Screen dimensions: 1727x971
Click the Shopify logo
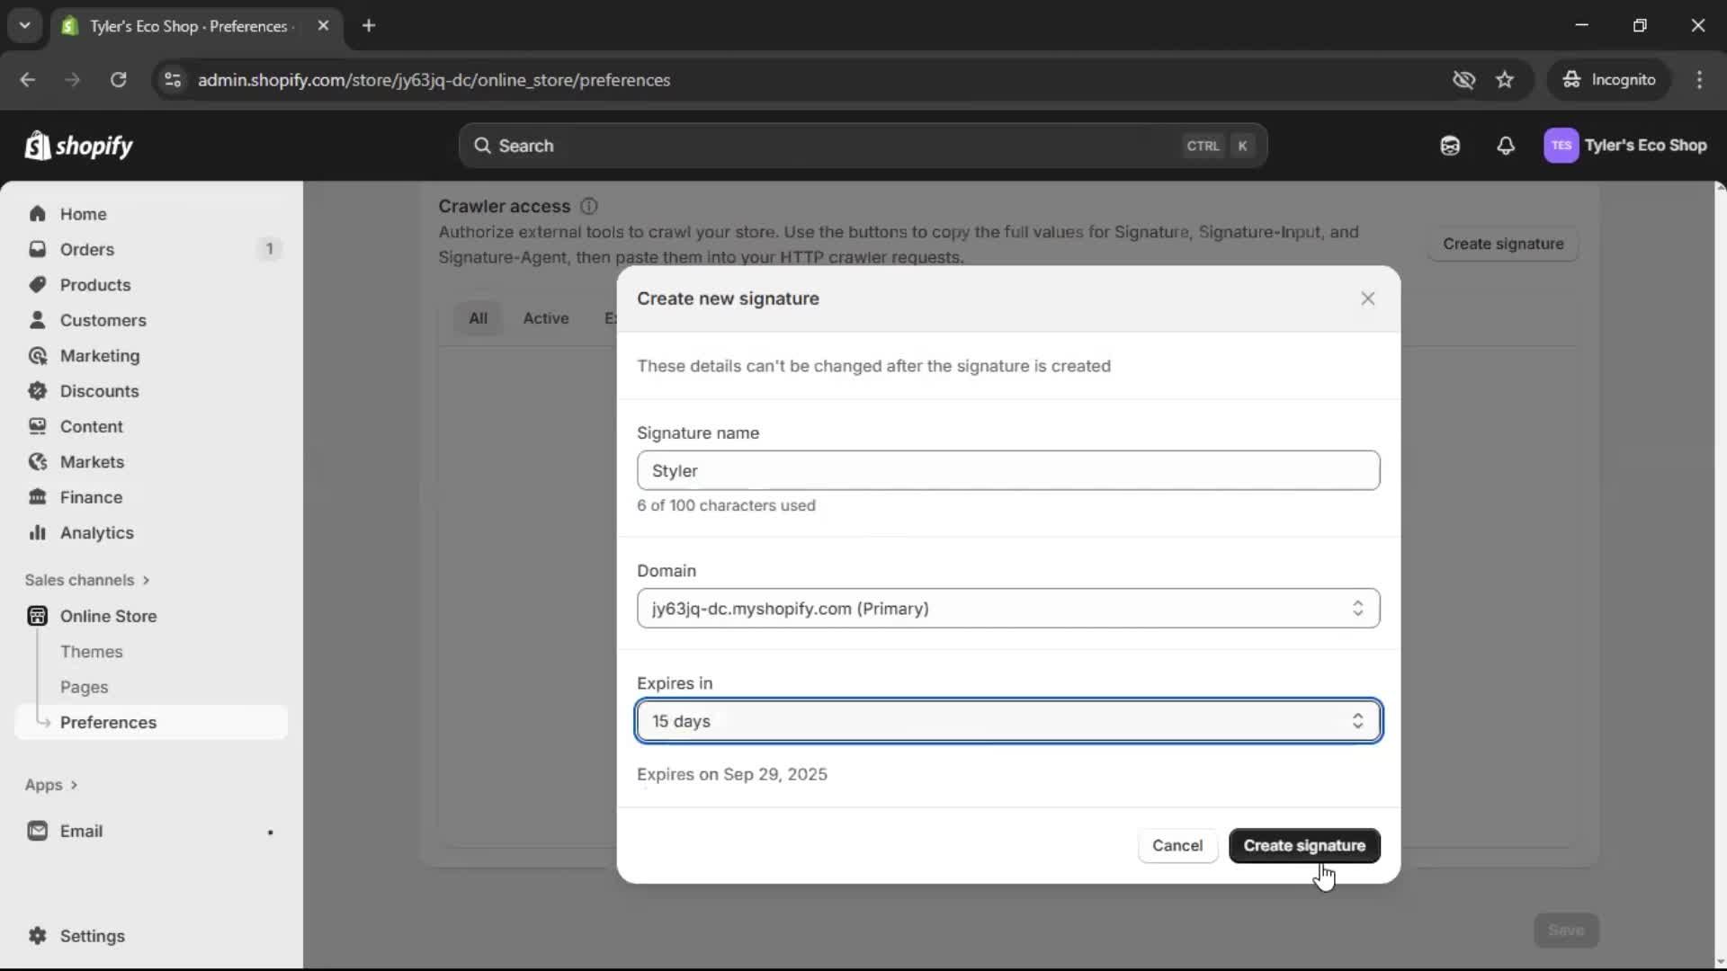(79, 146)
